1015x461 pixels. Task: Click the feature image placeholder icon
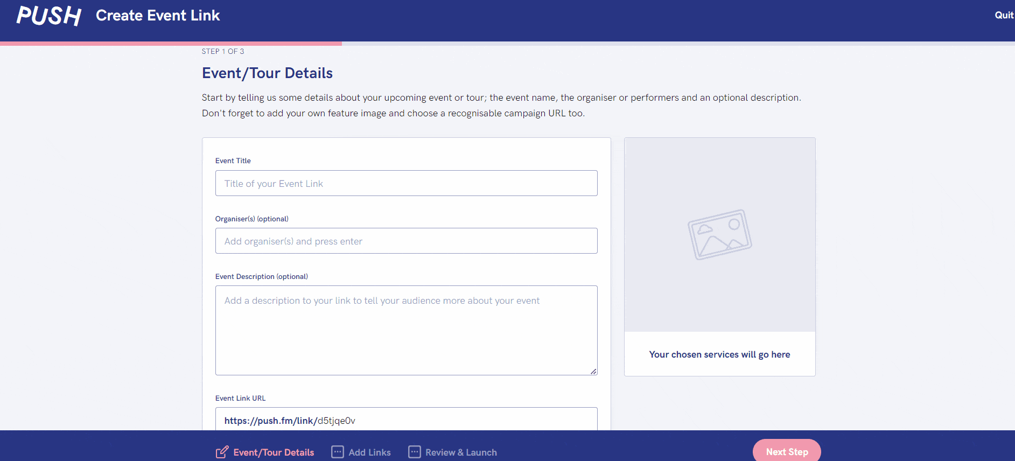pyautogui.click(x=720, y=235)
